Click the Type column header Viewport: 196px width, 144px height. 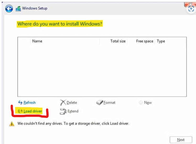click(161, 41)
